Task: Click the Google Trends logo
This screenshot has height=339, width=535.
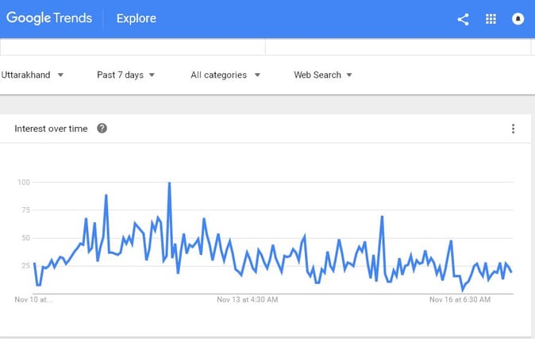Action: [49, 18]
